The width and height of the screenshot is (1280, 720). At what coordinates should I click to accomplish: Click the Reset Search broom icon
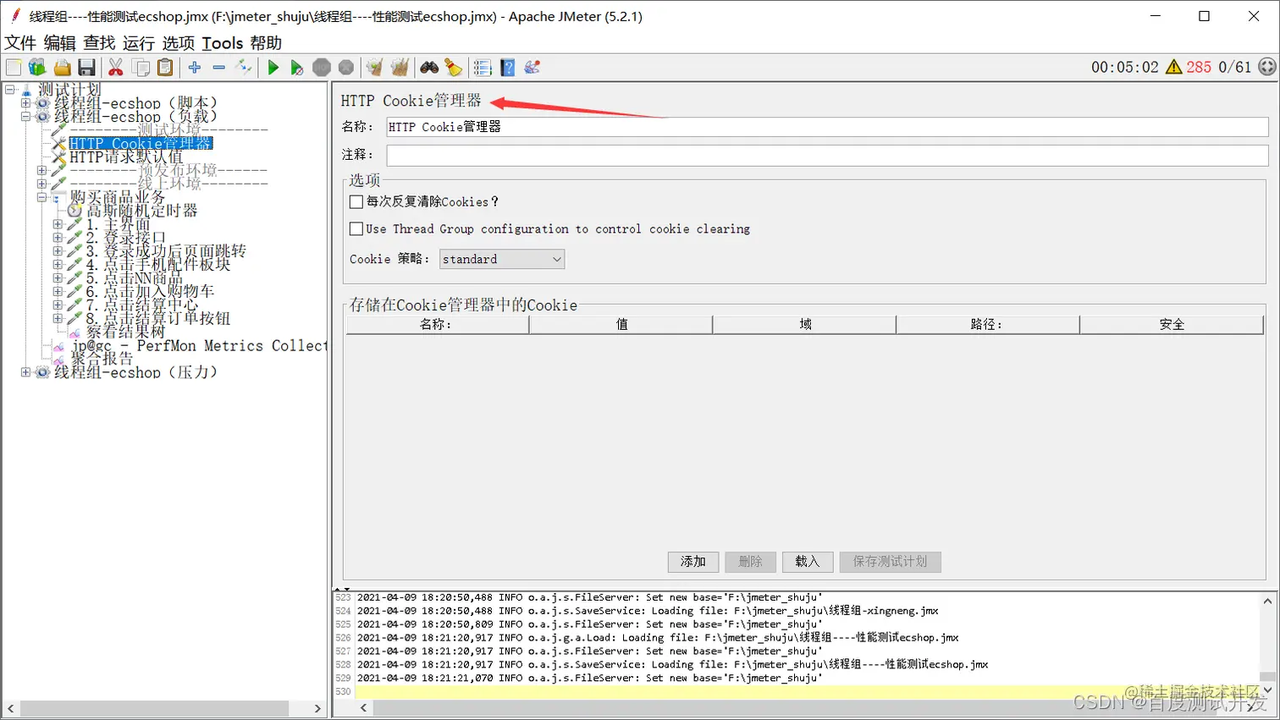point(454,68)
